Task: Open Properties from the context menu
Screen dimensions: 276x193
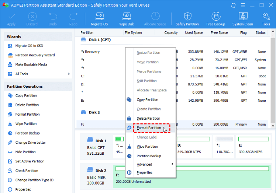Action: pyautogui.click(x=151, y=173)
